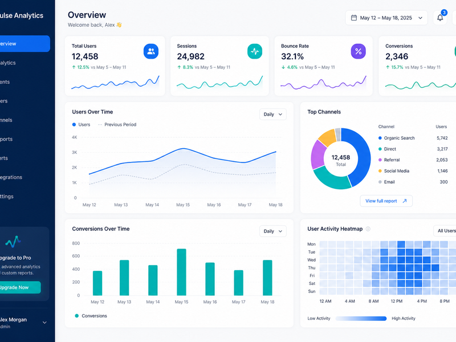Toggle the Conversions legend item below bar chart
This screenshot has width=456, height=342.
[91, 316]
